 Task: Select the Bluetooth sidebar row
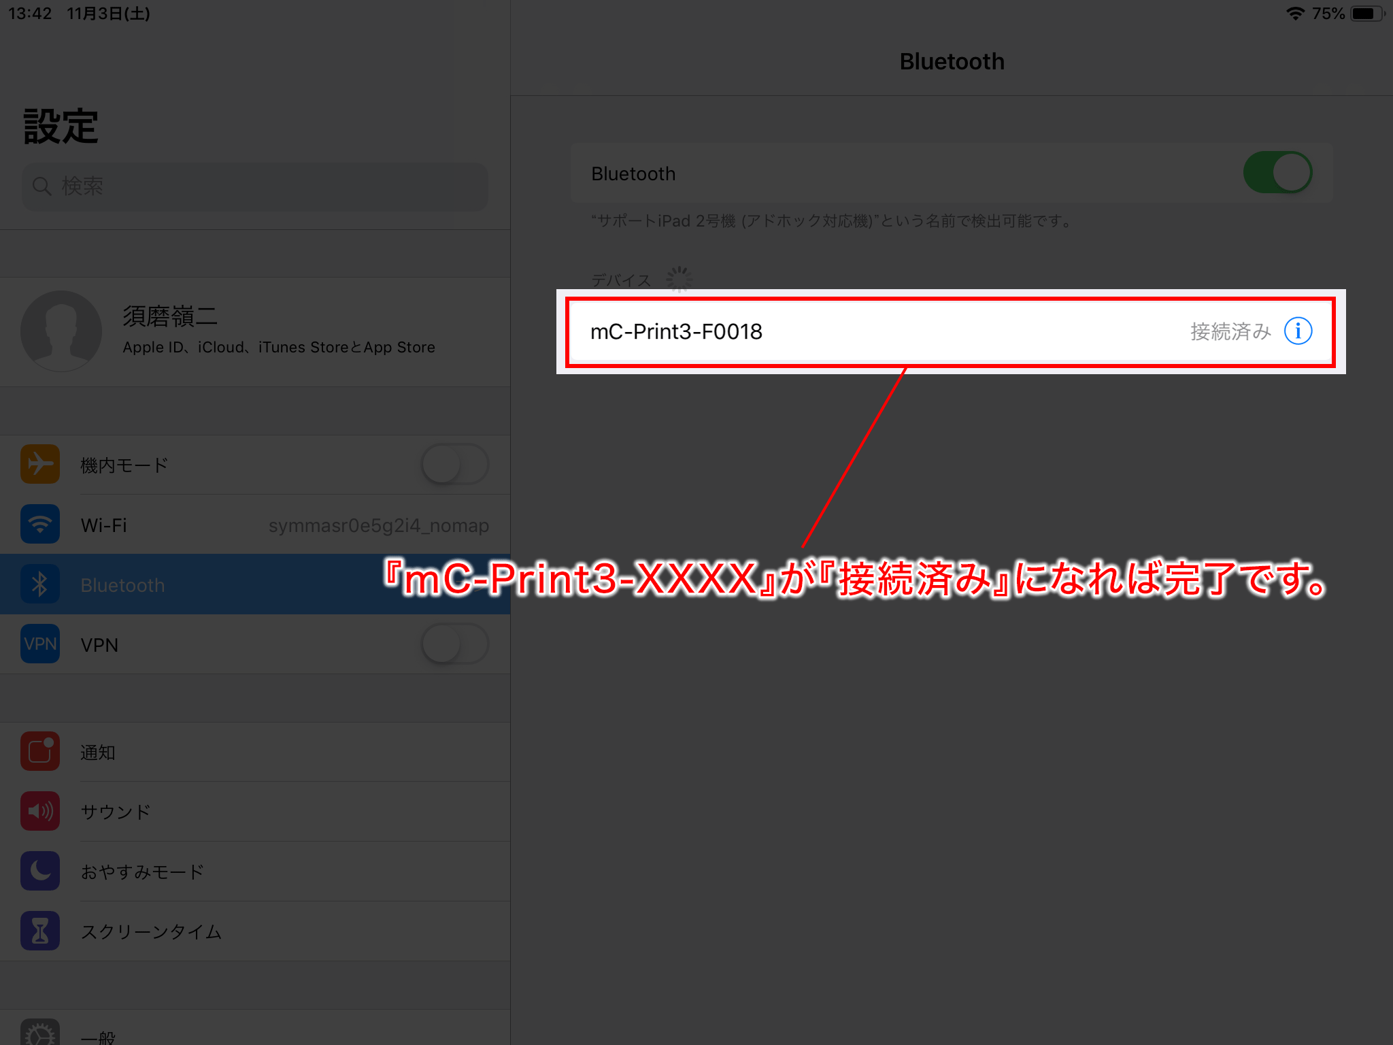(255, 584)
